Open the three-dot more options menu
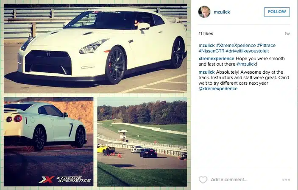The height and width of the screenshot is (190, 298). (x=286, y=179)
